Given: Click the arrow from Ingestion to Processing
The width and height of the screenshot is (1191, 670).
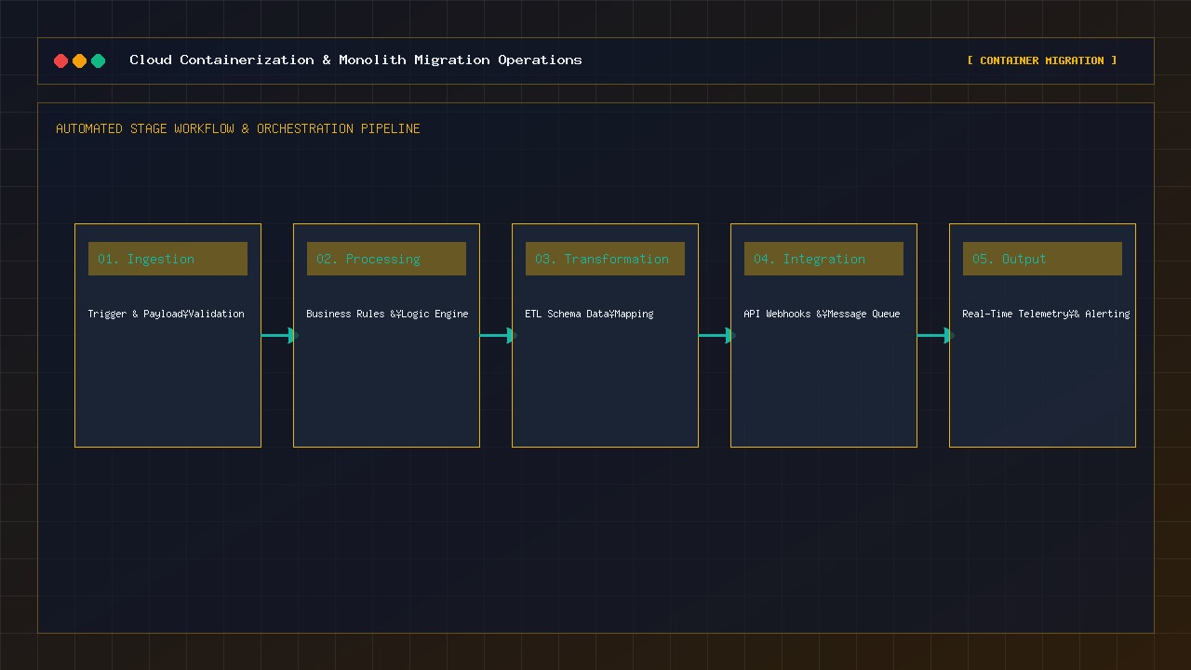Looking at the screenshot, I should coord(279,335).
